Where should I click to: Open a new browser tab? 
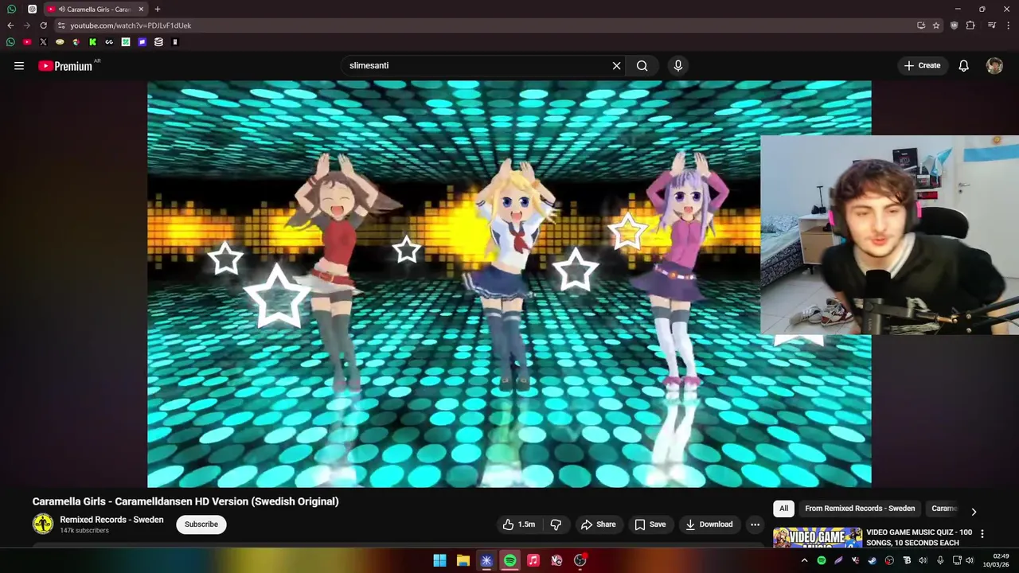click(x=158, y=10)
